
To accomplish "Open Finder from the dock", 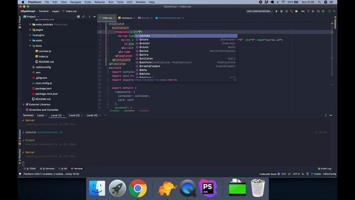I will 97,188.
